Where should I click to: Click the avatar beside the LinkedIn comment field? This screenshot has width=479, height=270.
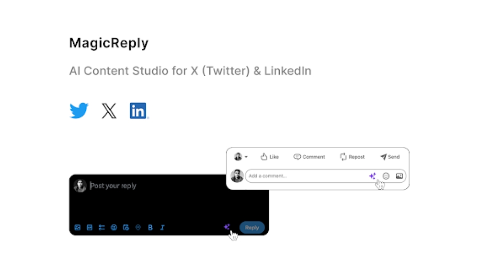237,176
